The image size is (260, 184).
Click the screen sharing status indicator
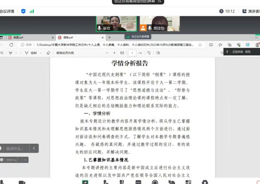pyautogui.click(x=138, y=37)
